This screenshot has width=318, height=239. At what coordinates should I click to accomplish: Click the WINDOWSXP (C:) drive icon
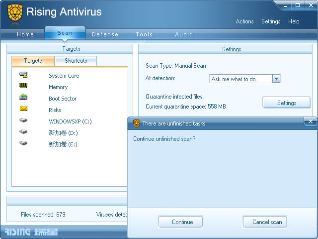click(x=23, y=120)
